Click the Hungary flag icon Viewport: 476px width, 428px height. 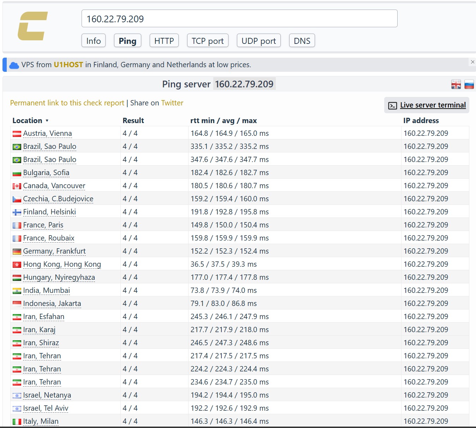pos(17,278)
